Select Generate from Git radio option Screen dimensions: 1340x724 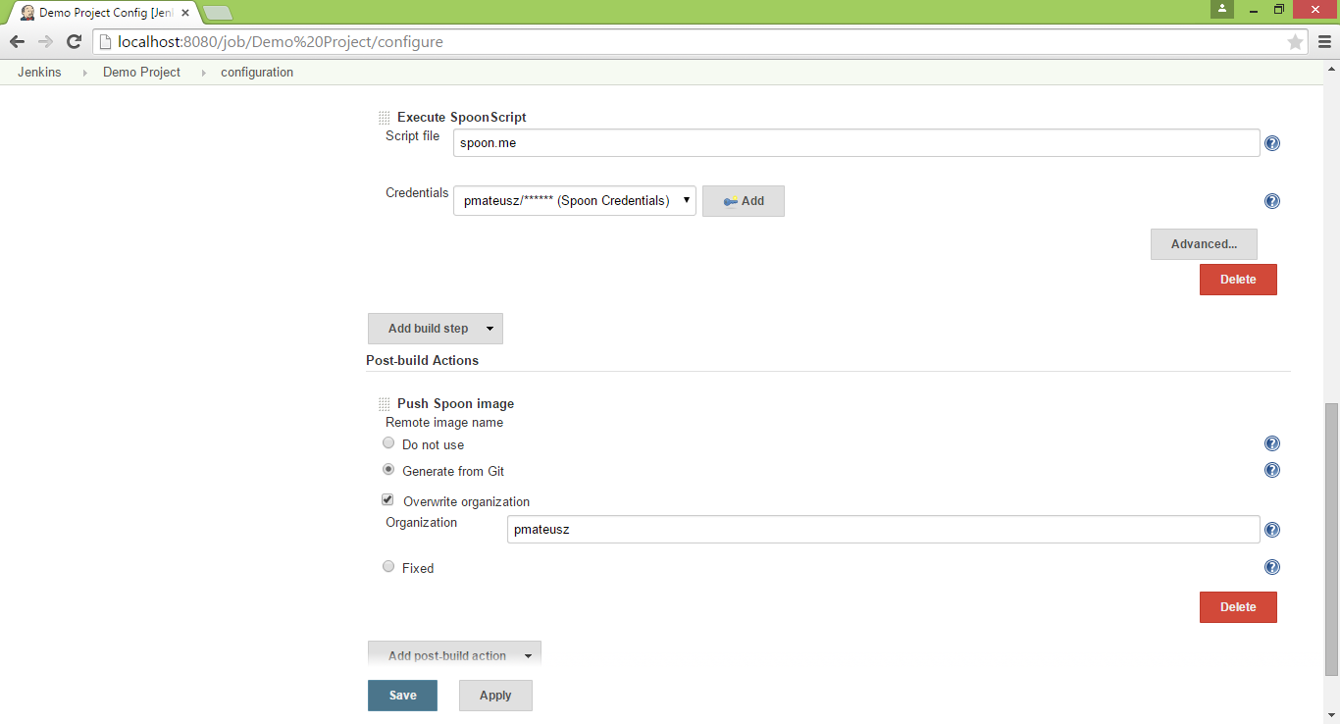pos(388,470)
